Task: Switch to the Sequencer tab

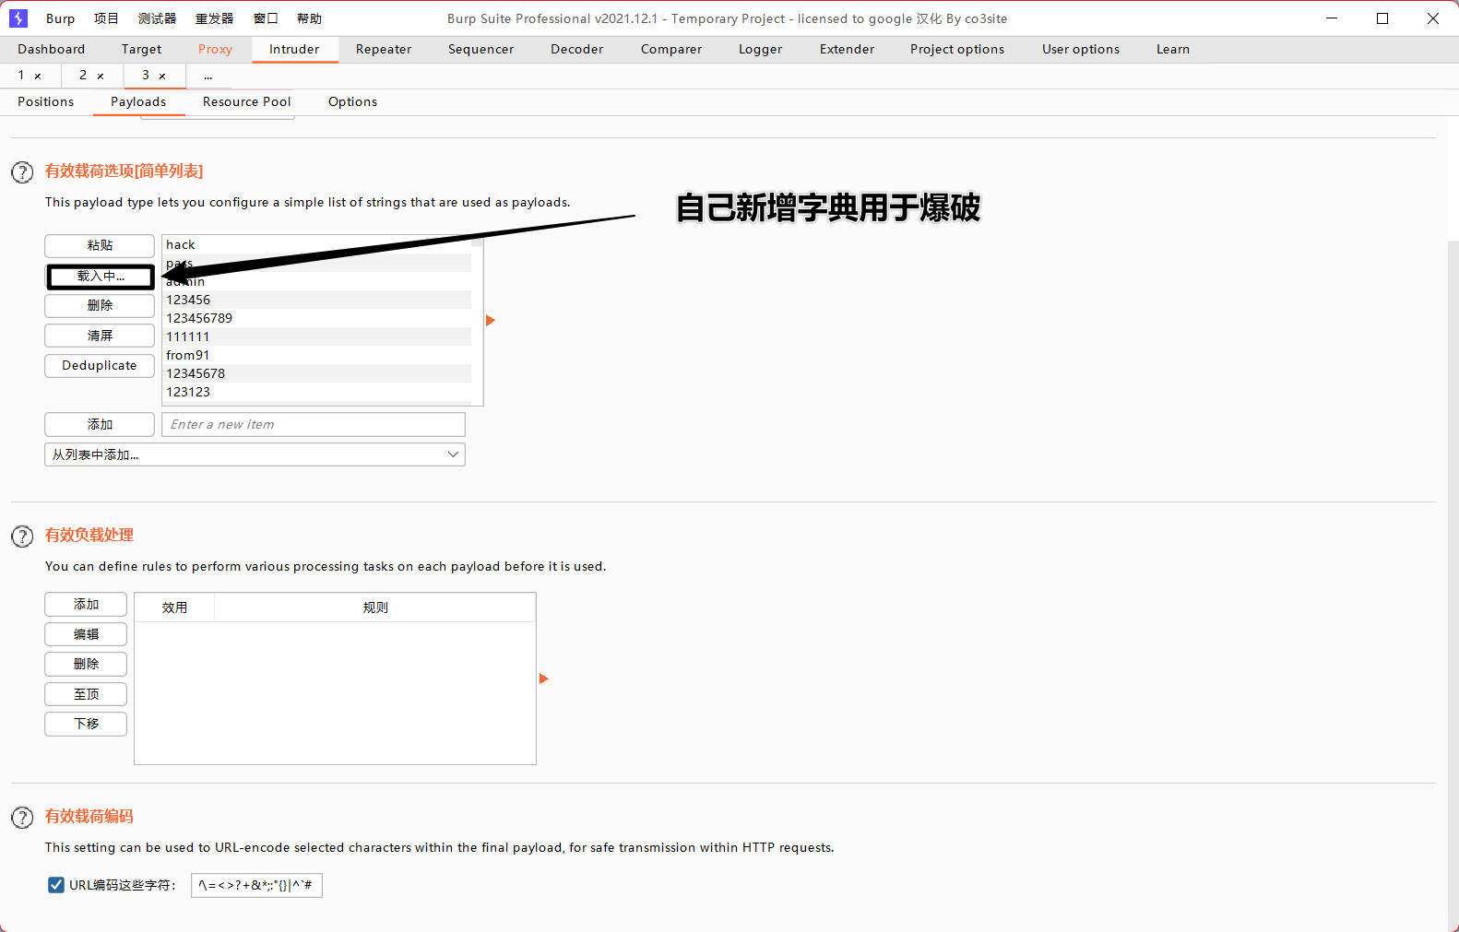Action: [480, 49]
